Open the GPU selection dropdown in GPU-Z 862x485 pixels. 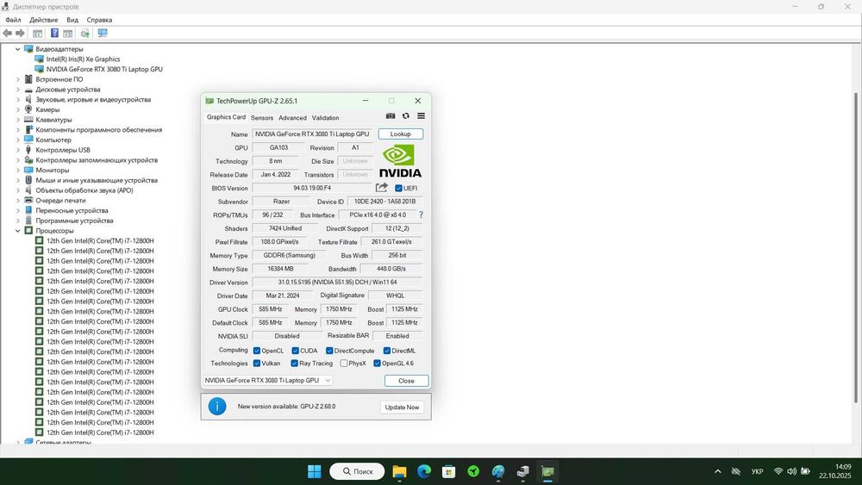pyautogui.click(x=267, y=380)
